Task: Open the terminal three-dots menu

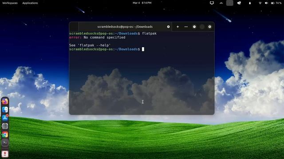Action: [x=186, y=26]
